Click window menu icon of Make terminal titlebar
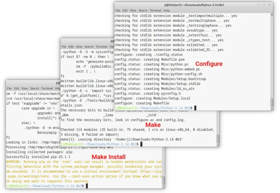 pyautogui.click(x=63, y=41)
